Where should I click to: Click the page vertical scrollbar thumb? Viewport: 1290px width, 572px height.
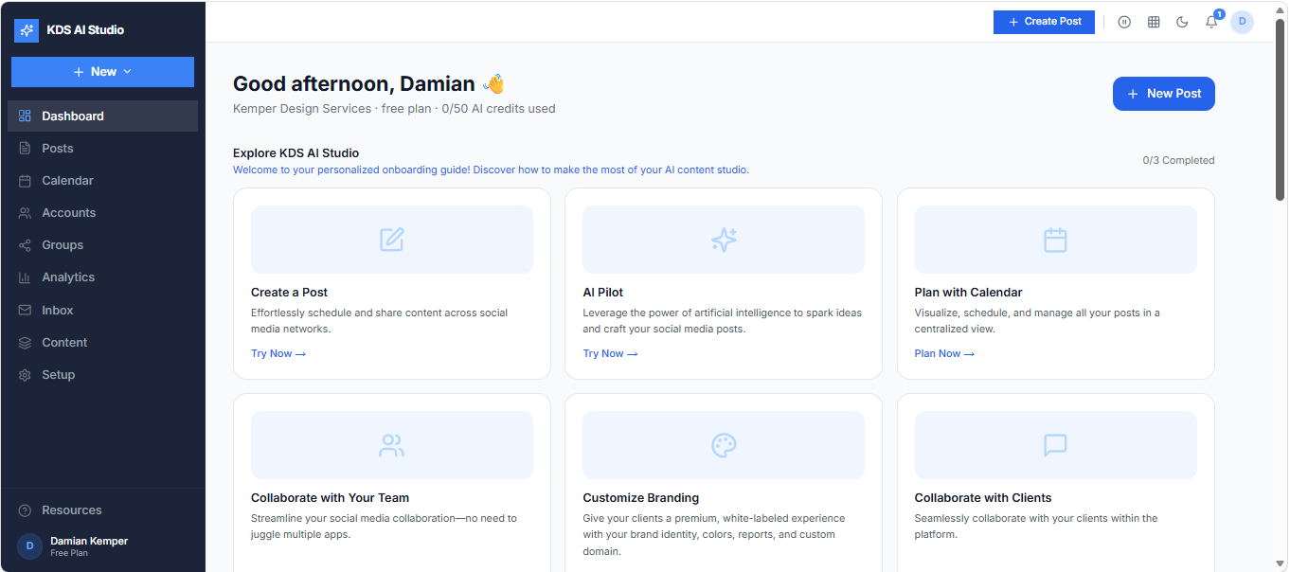[x=1280, y=109]
